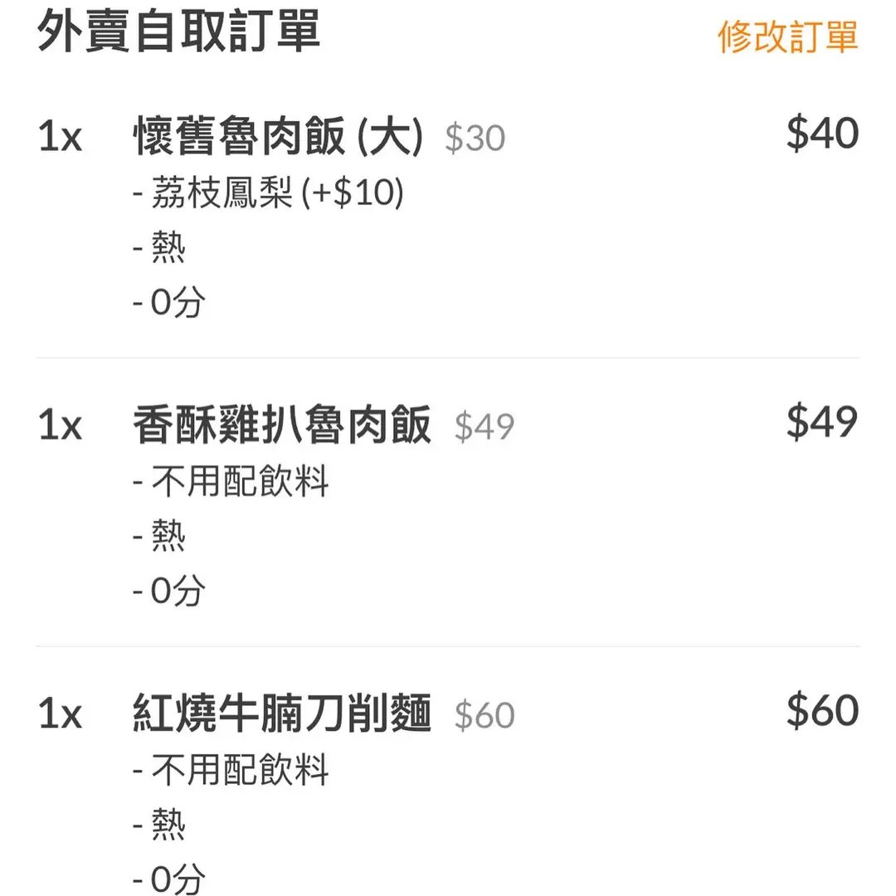The image size is (896, 896).
Task: Click the 1x quantity beside 香酥雞扒魯肉飯
Action: pyautogui.click(x=61, y=426)
